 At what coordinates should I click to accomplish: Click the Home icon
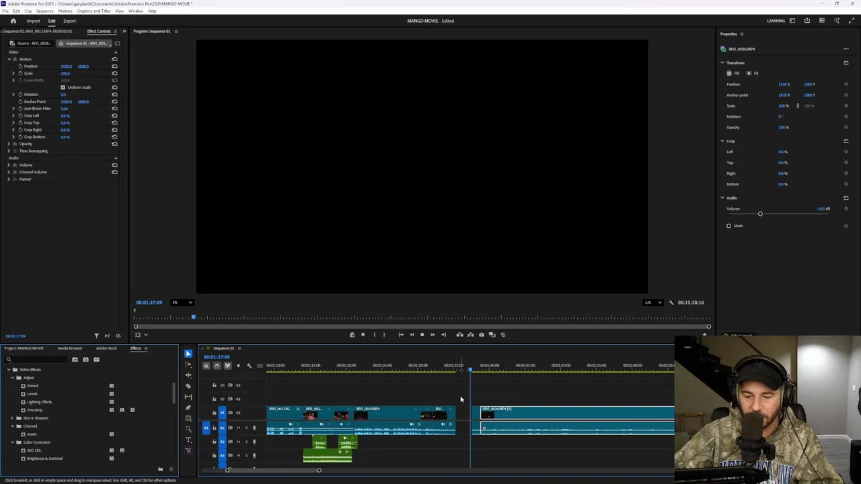(13, 21)
